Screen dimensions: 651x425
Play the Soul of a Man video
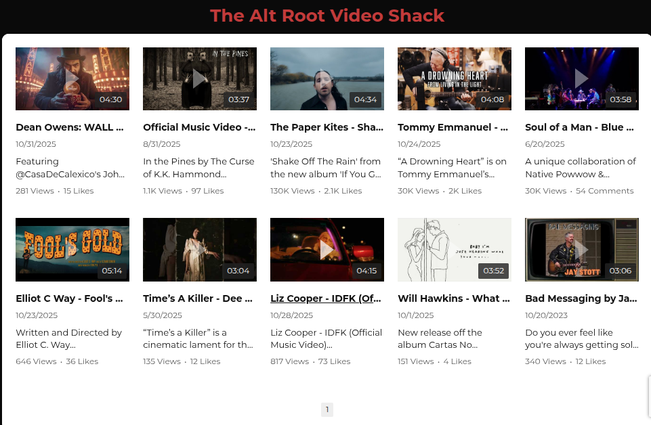coord(581,79)
